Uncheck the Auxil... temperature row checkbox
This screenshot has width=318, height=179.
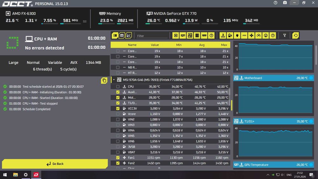tap(118, 92)
